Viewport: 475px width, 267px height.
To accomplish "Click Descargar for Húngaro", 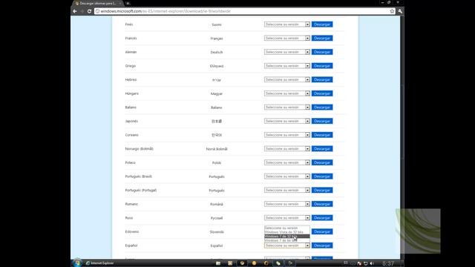I will (x=322, y=93).
